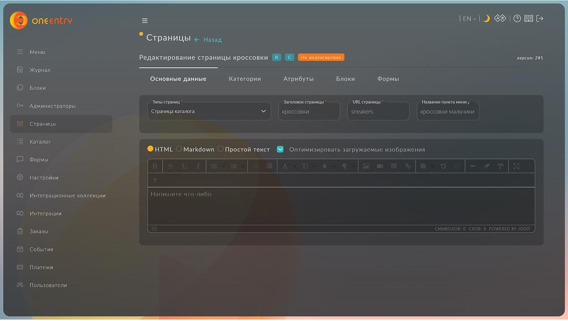The height and width of the screenshot is (321, 568).
Task: Click the Напишите что-либо editor text area
Action: (x=341, y=206)
